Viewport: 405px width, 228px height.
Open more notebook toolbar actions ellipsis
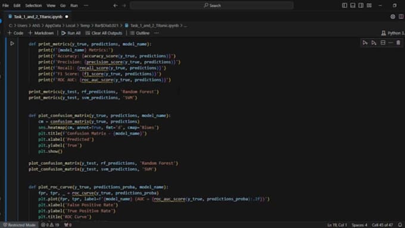157,33
